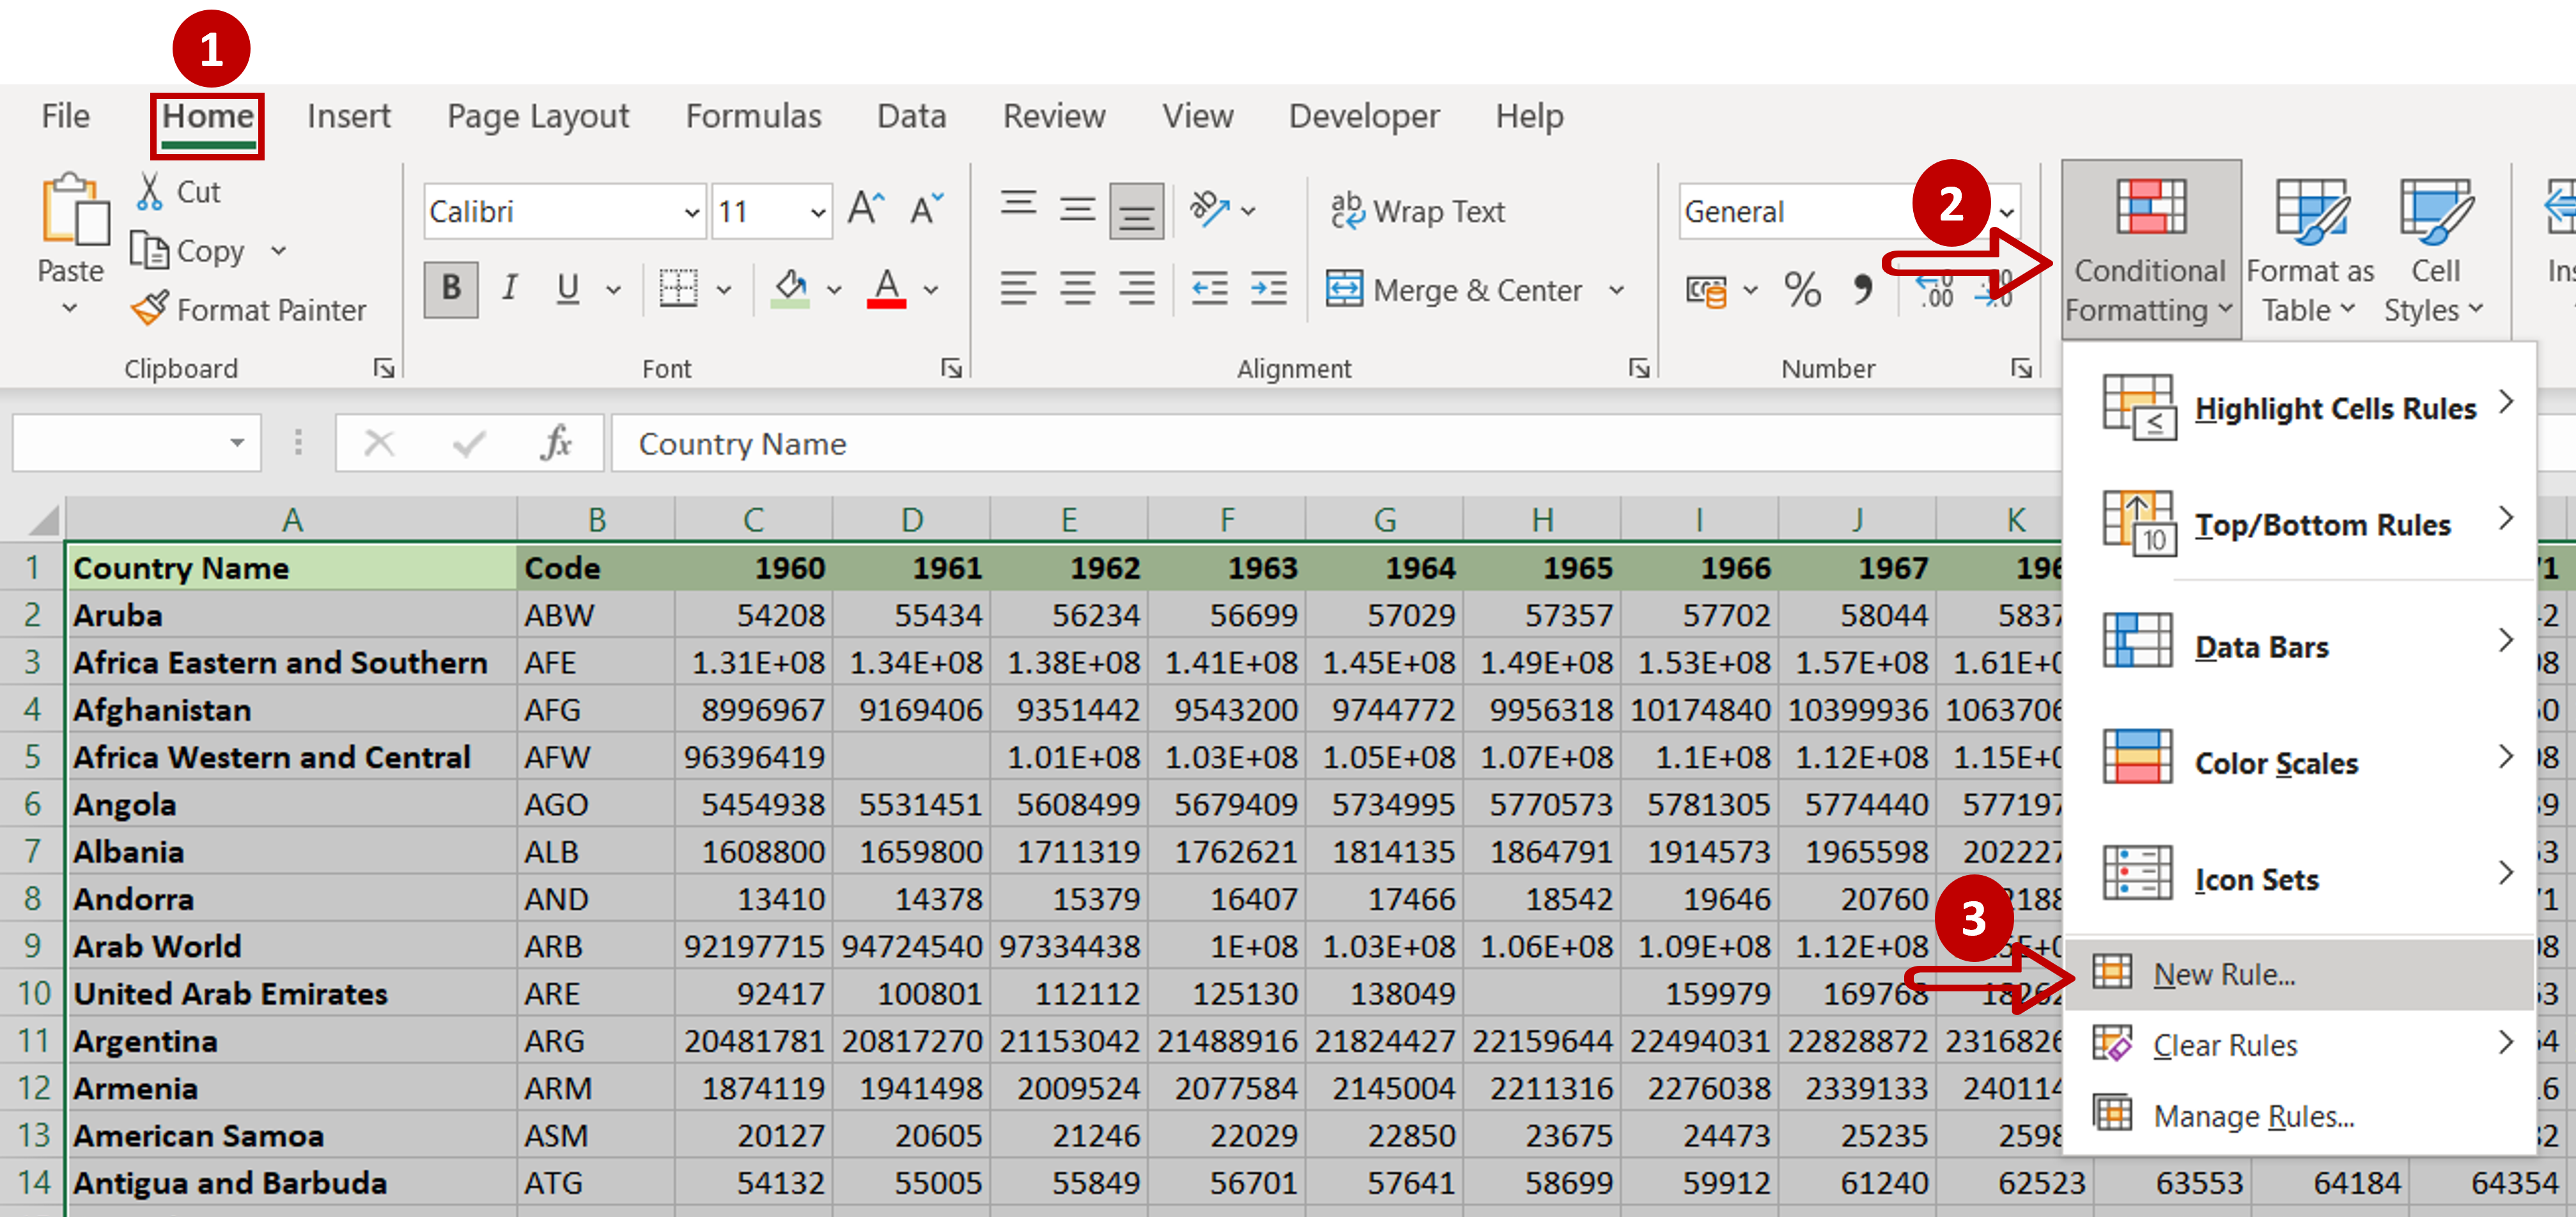Click New Rule in context menu
Viewport: 2576px width, 1217px height.
(2223, 972)
